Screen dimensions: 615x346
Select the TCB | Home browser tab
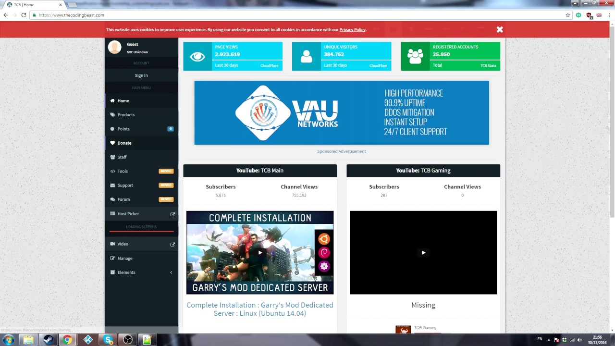(34, 5)
